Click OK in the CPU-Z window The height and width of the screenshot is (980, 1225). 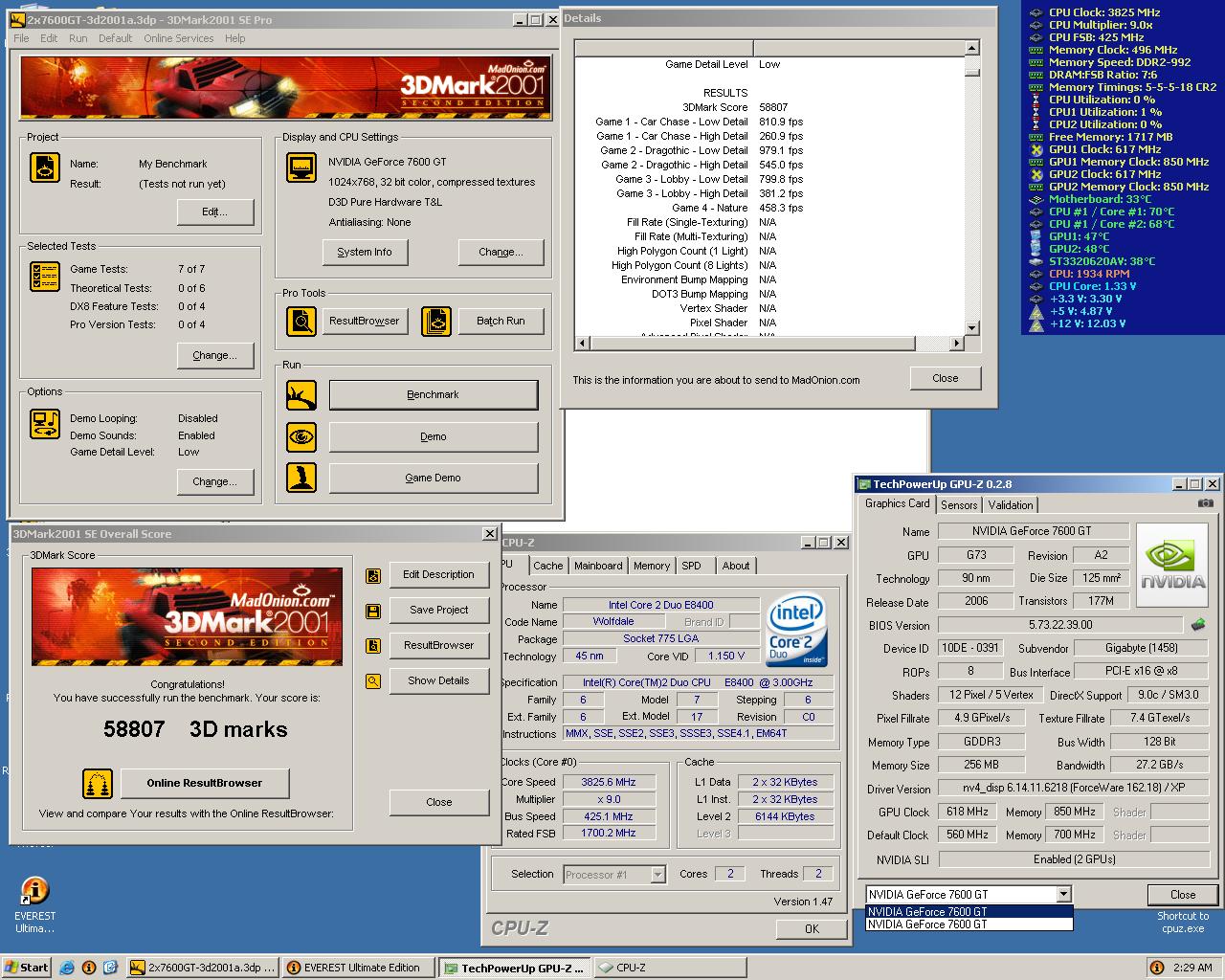coord(812,928)
